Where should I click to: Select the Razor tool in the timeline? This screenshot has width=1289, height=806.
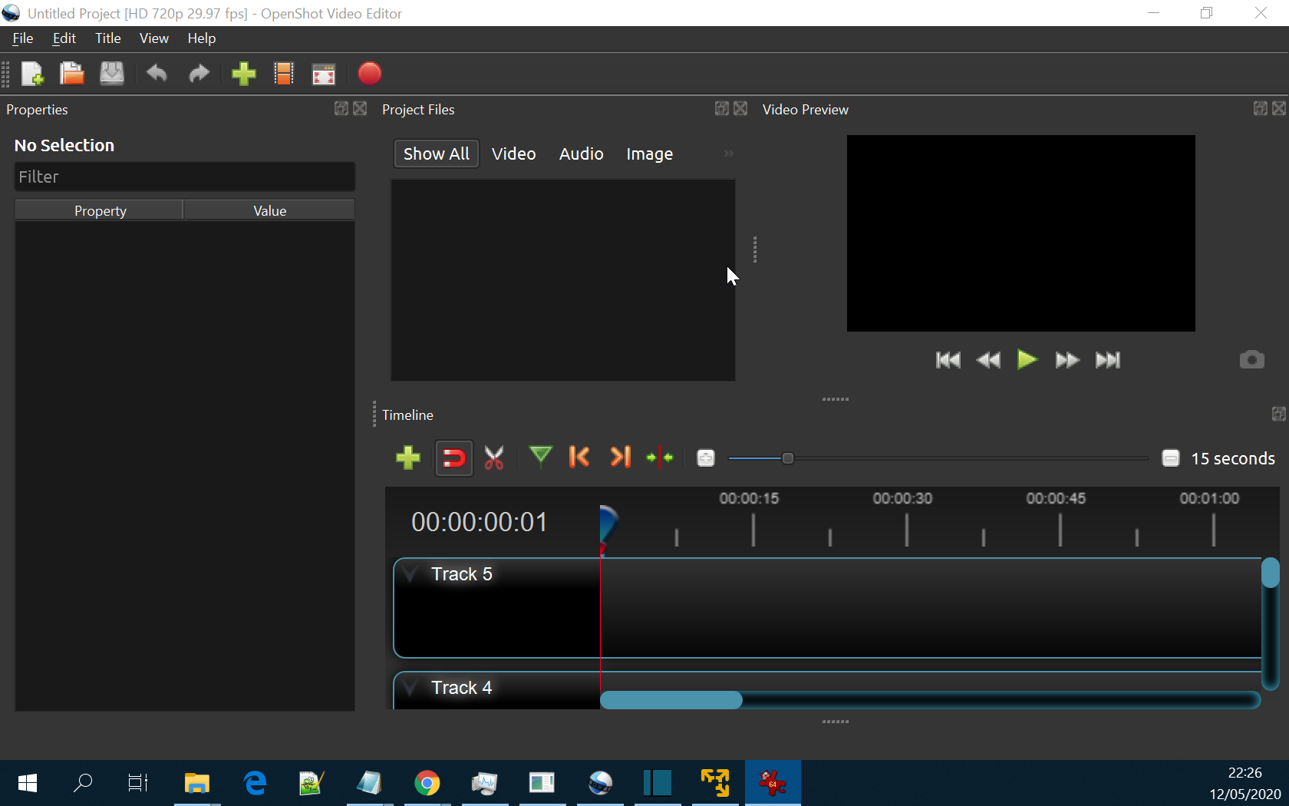pos(493,458)
